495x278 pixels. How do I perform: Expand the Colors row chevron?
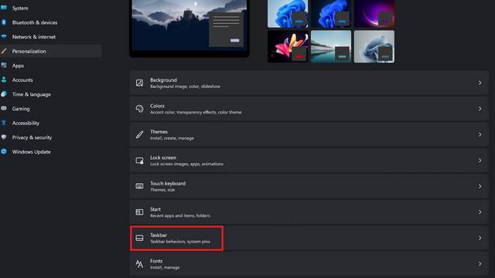point(480,109)
